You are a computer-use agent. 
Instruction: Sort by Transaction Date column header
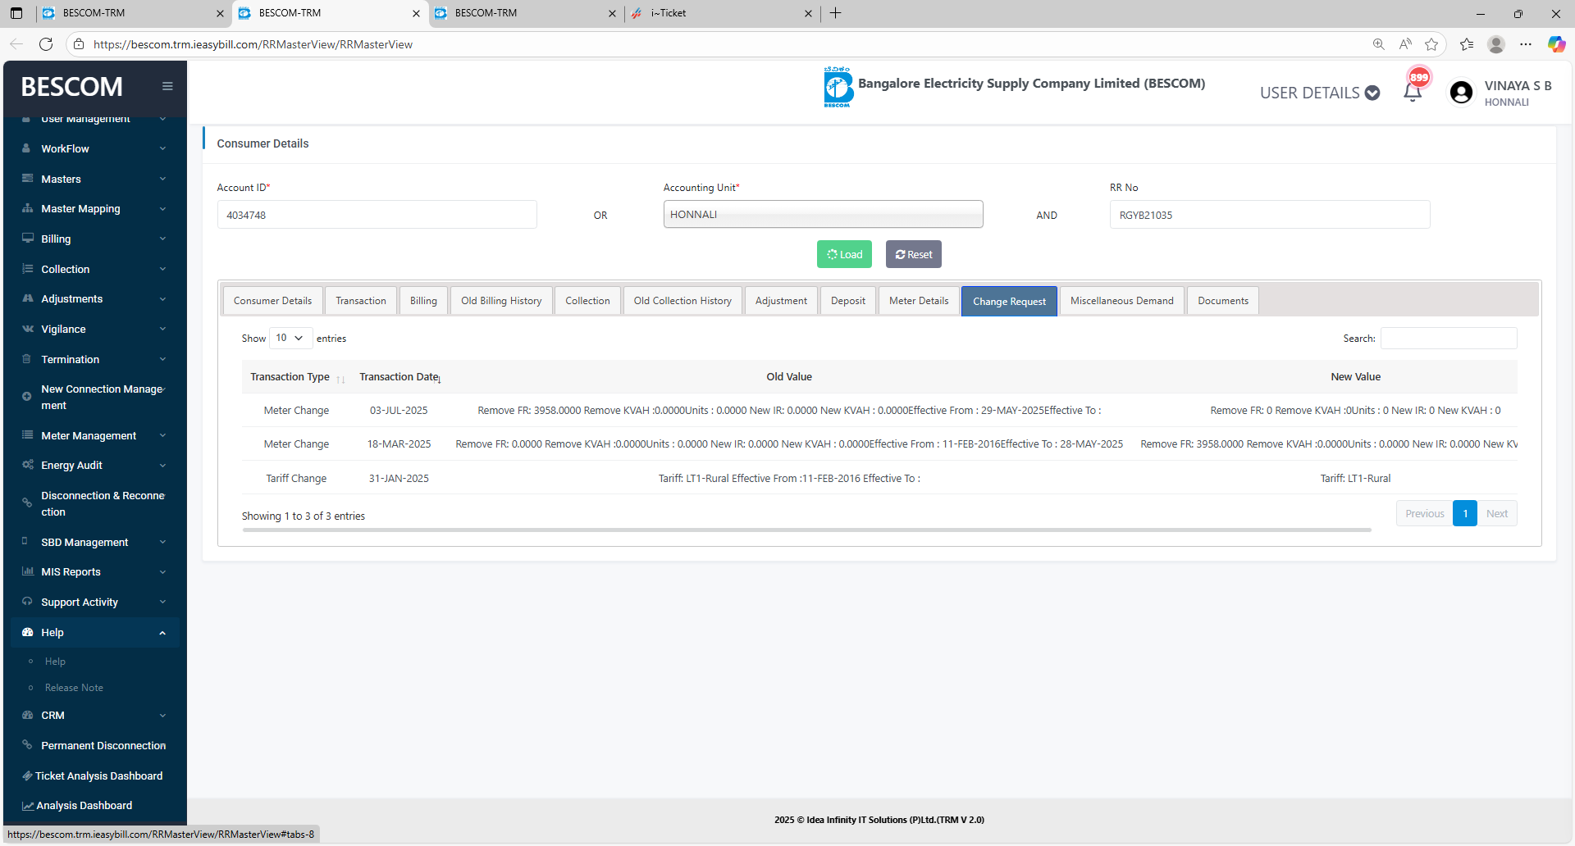pyautogui.click(x=399, y=377)
